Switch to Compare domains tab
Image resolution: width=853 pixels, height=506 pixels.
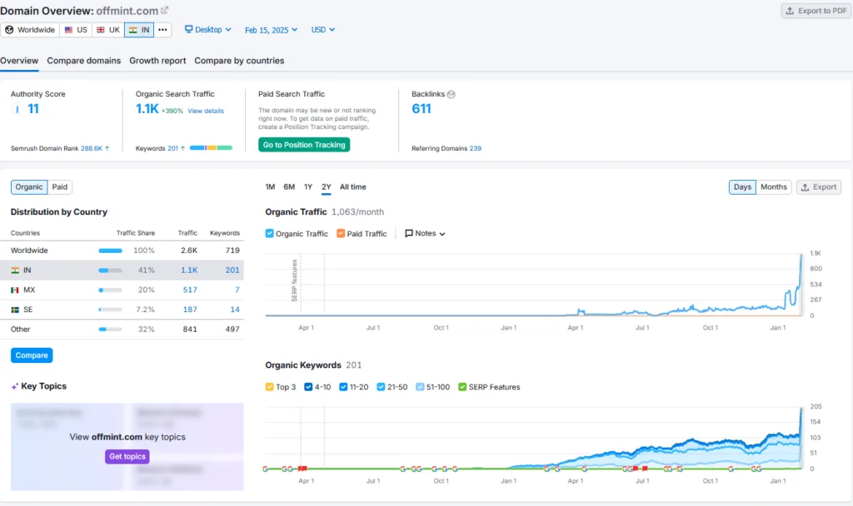(x=84, y=61)
